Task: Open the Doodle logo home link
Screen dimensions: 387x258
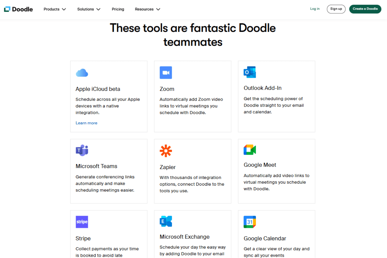Action: [18, 9]
